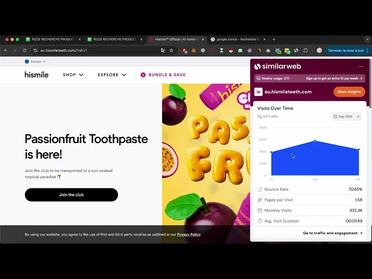Click the Aug data point on the chart

point(315,141)
